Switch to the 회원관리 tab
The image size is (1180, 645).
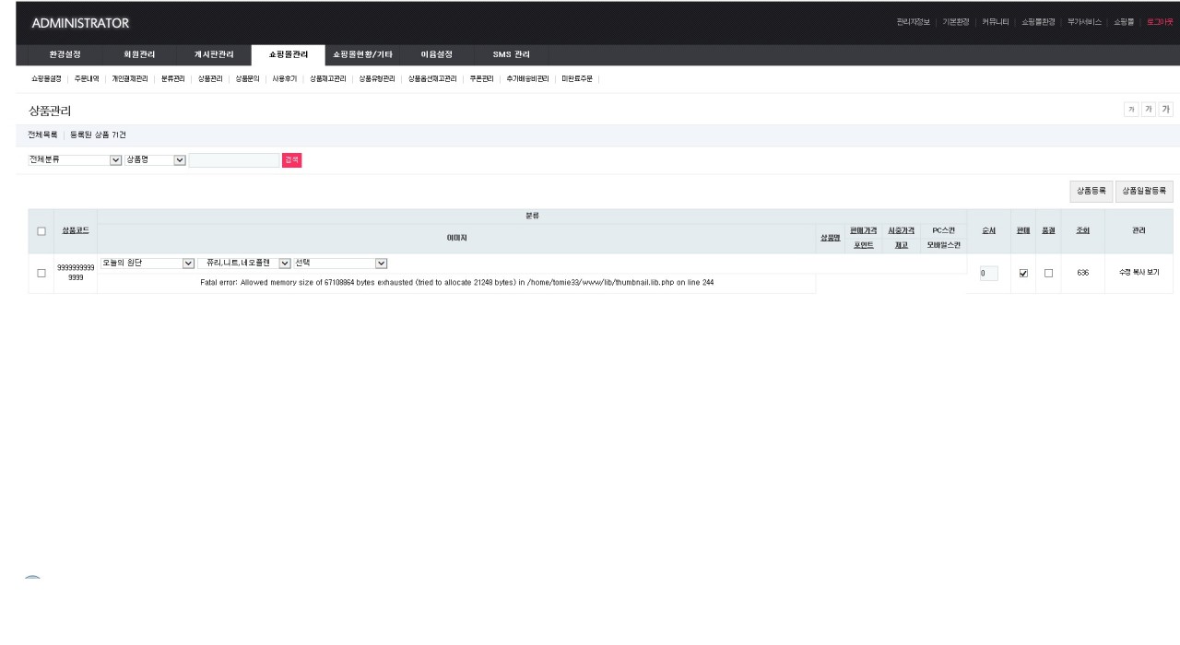(140, 54)
